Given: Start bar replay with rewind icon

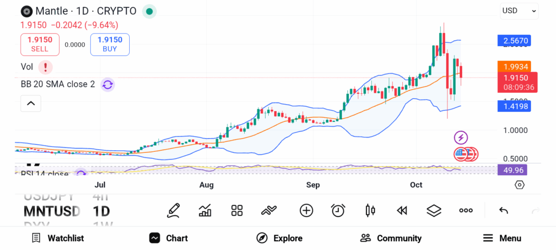Looking at the screenshot, I should pos(402,210).
